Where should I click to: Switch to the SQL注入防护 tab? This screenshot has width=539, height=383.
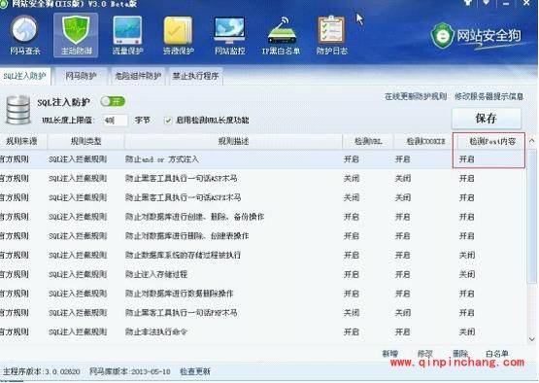pos(24,76)
